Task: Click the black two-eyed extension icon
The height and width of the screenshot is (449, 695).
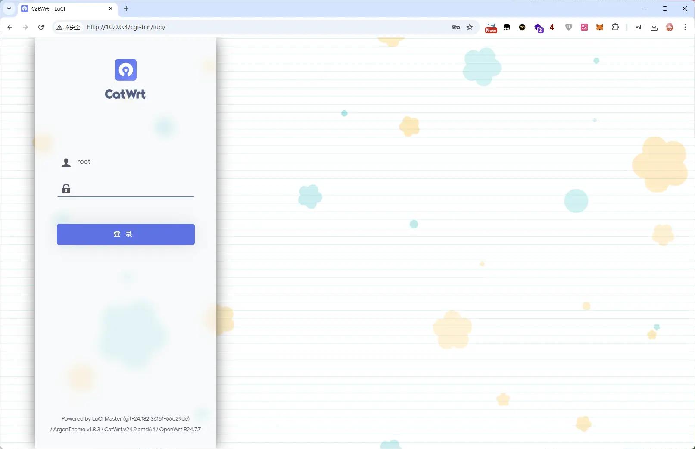Action: [507, 27]
